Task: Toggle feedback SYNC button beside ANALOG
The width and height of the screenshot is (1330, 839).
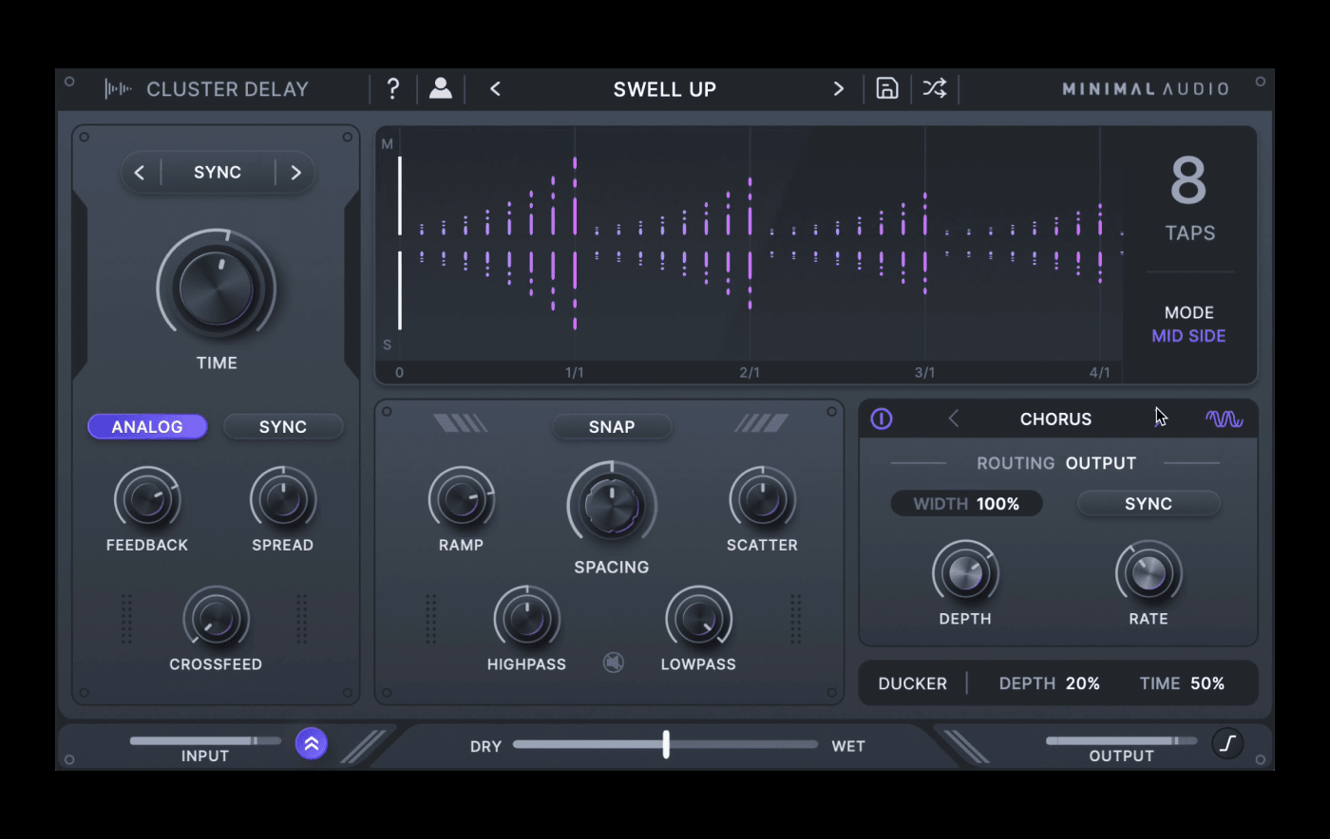Action: coord(283,427)
